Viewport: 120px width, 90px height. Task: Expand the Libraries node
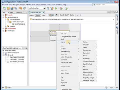click(5, 26)
